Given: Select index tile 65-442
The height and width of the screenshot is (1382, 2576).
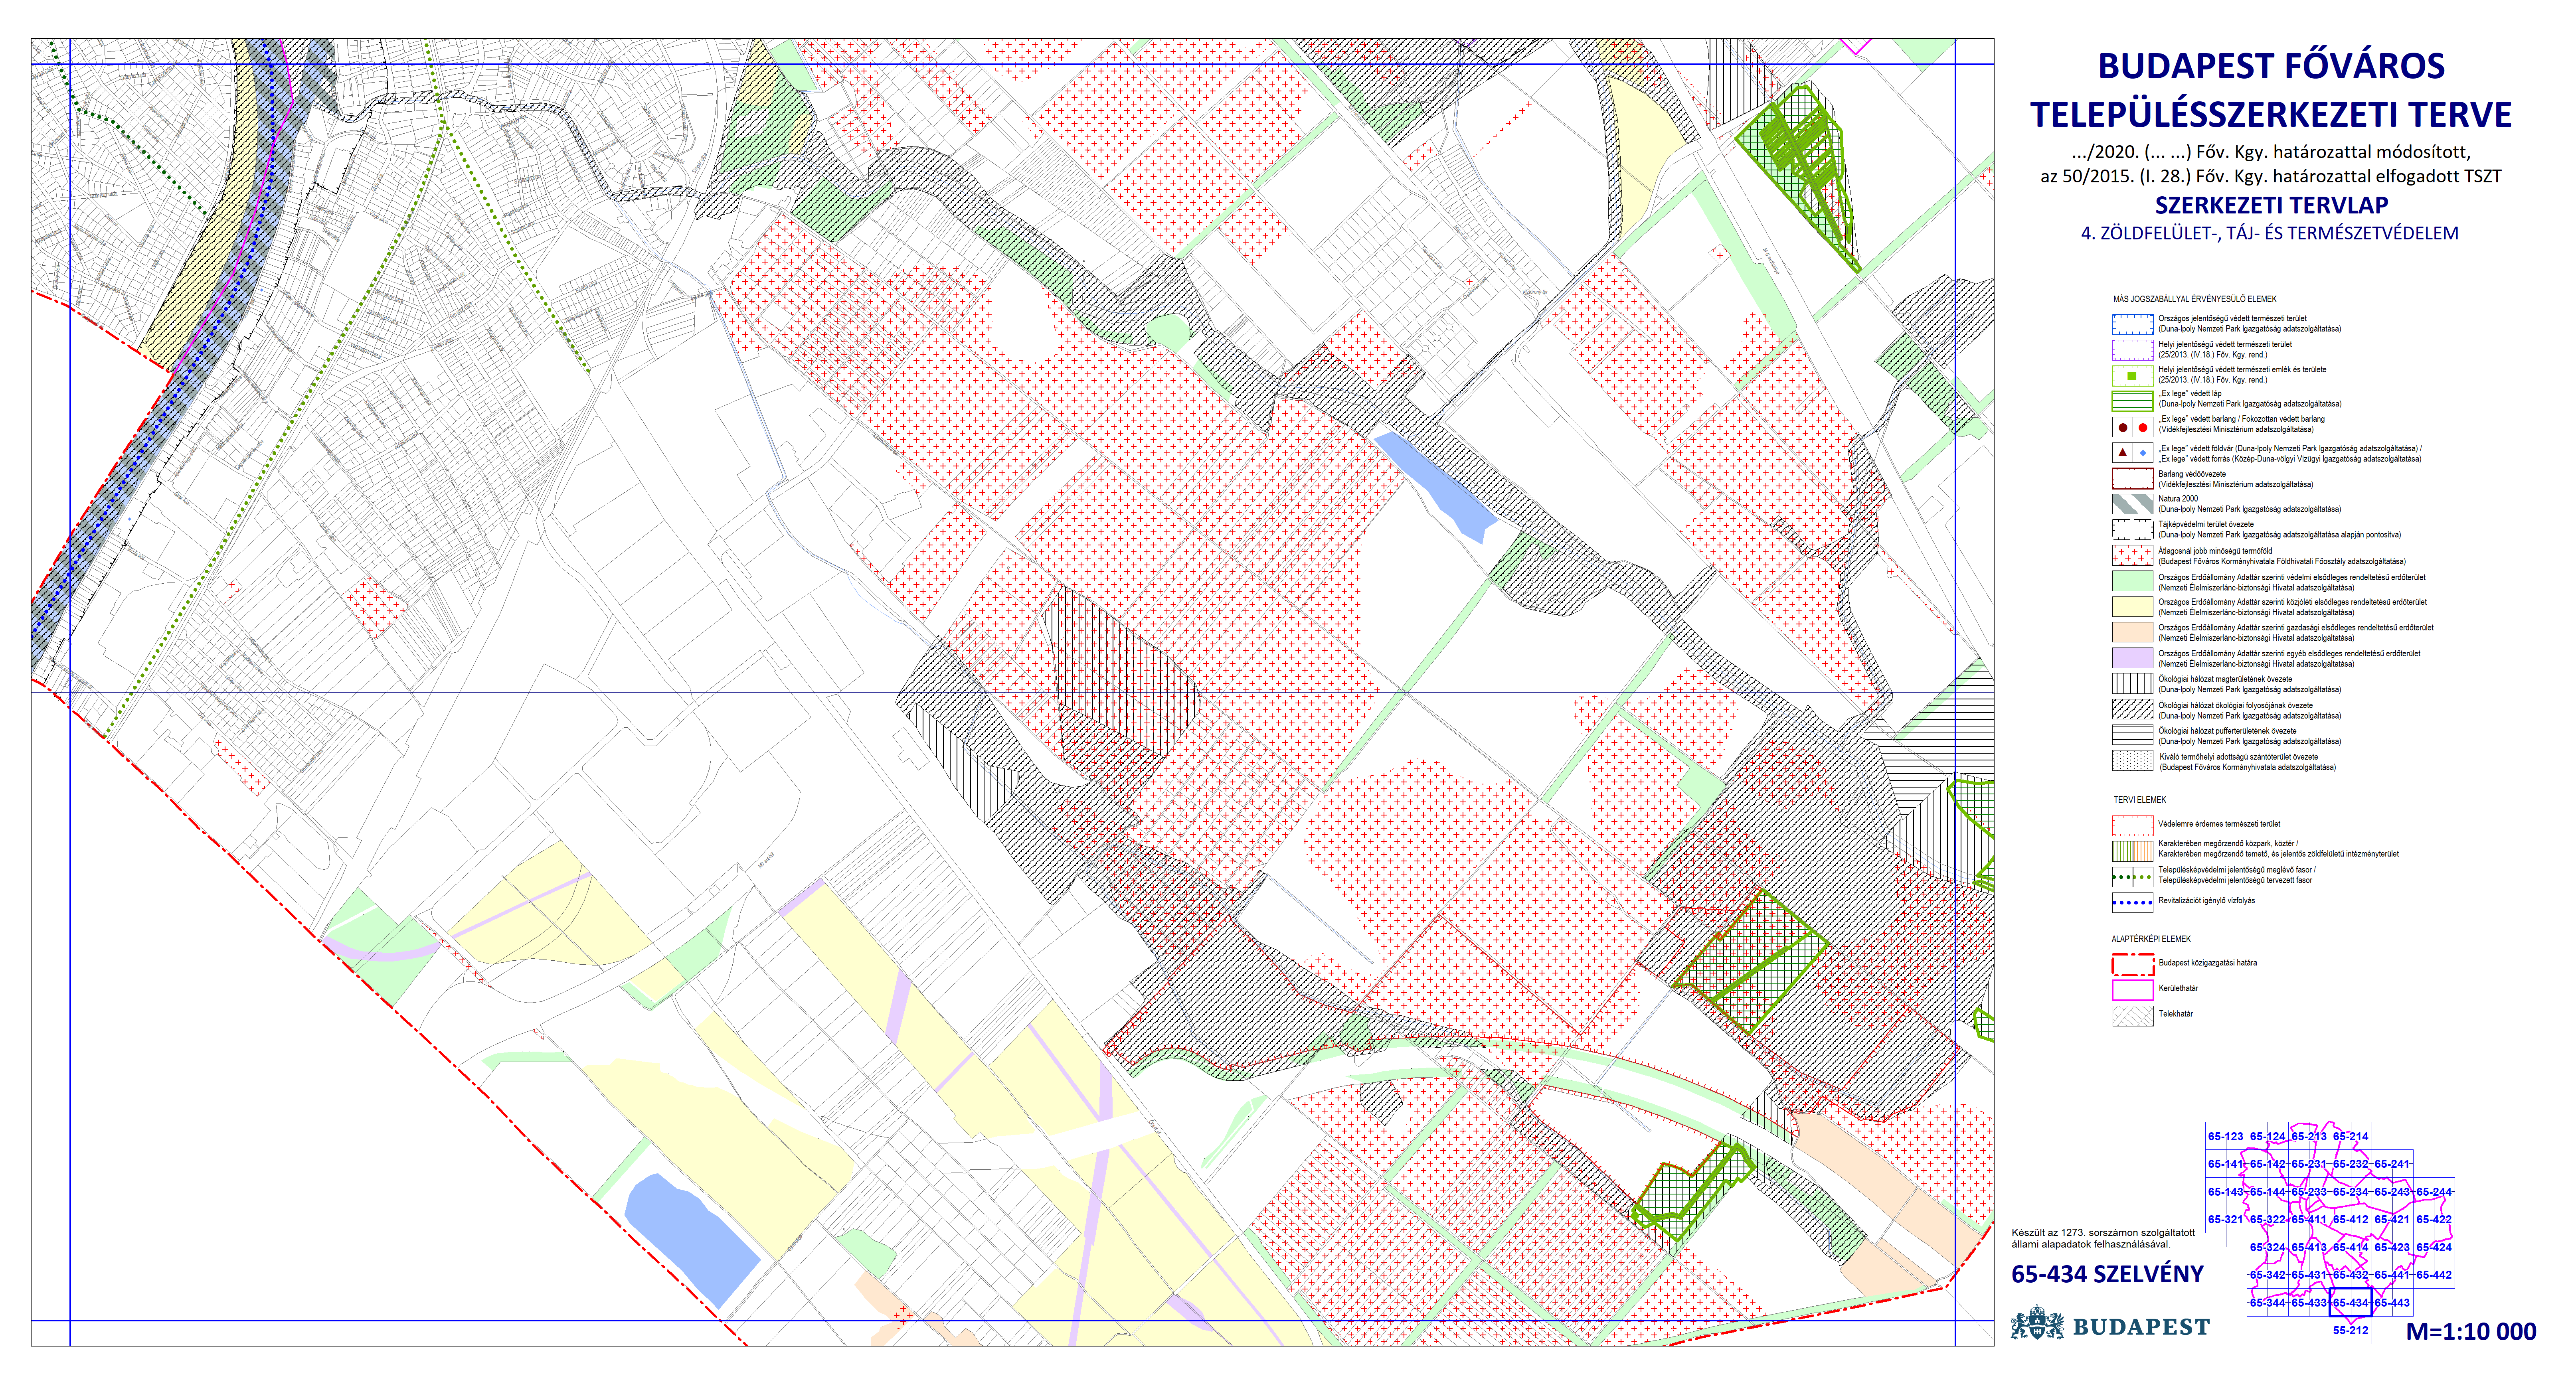Looking at the screenshot, I should (x=2434, y=1275).
